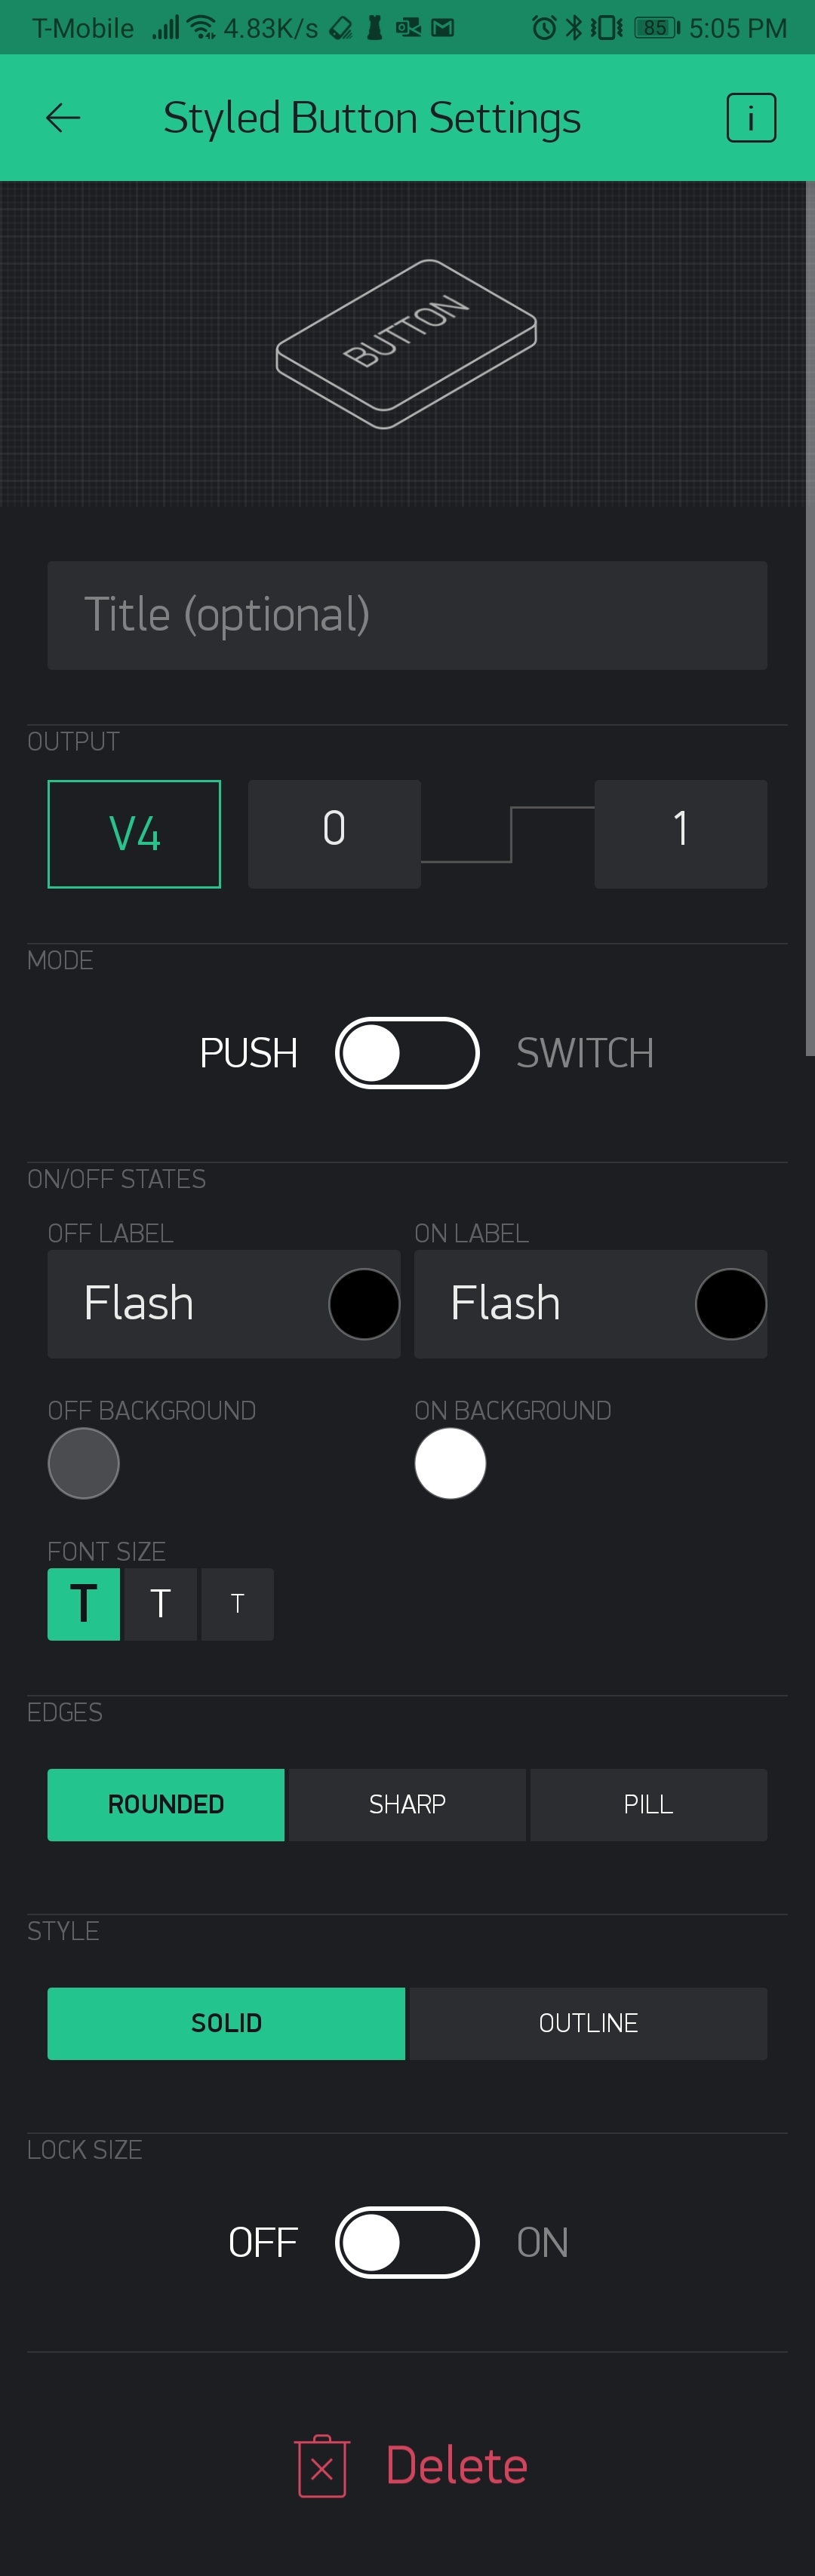This screenshot has height=2576, width=815.
Task: Choose the SHARP edges option
Action: (x=407, y=1804)
